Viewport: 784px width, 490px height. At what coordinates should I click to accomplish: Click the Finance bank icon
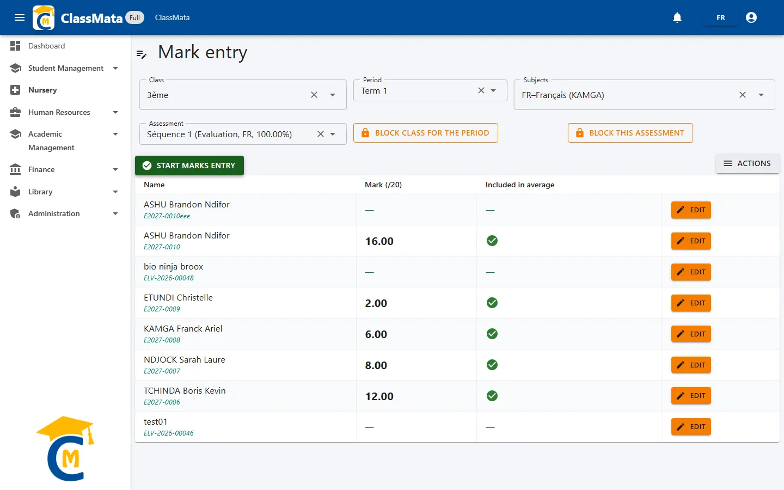tap(15, 169)
